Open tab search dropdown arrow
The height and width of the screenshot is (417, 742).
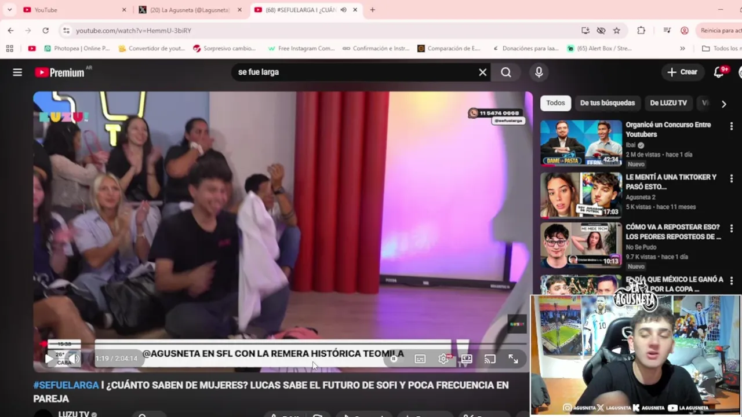pyautogui.click(x=9, y=10)
